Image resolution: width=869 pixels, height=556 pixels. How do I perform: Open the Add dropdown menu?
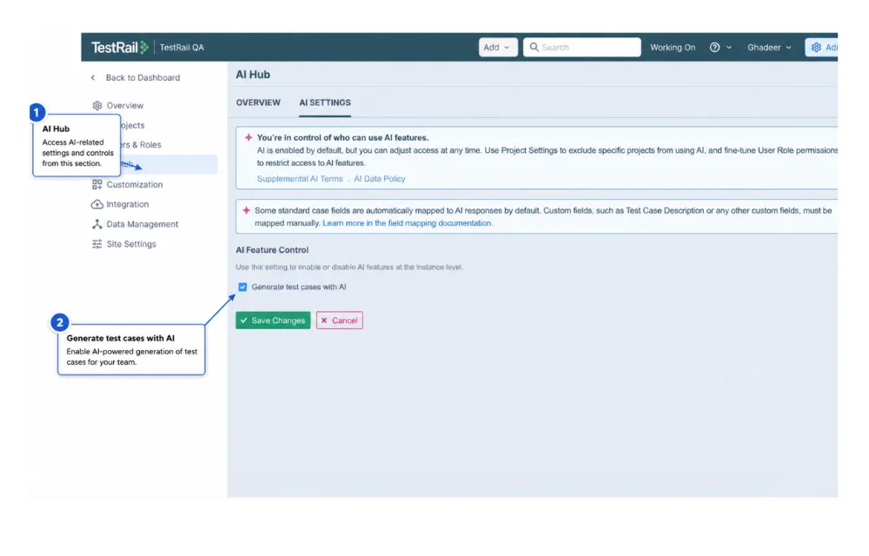coord(497,48)
